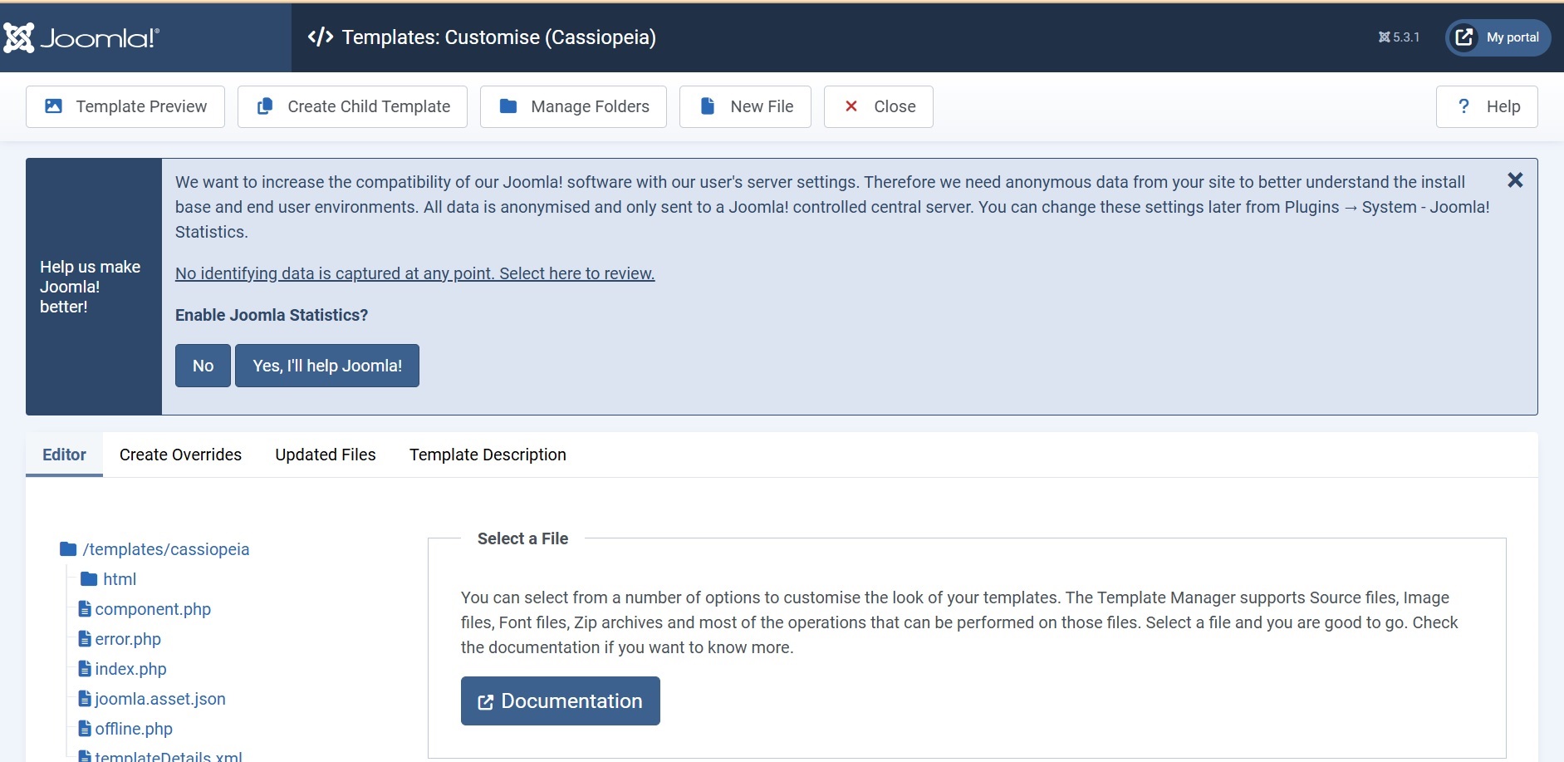
Task: Click the offline.php file icon
Action: tap(85, 729)
